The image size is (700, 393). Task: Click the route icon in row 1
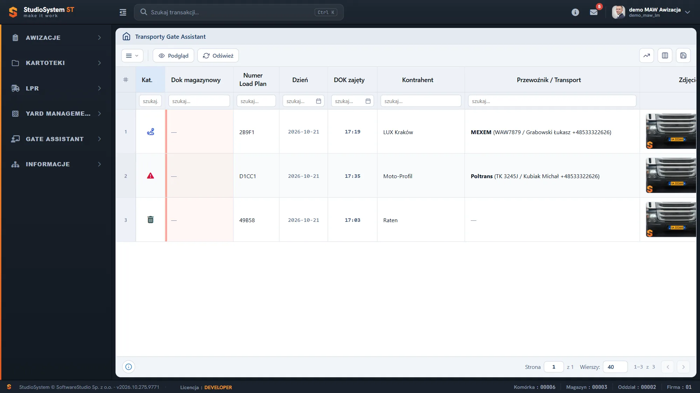pos(150,132)
